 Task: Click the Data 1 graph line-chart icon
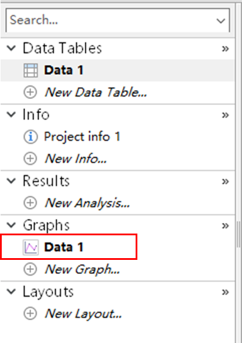pos(31,247)
